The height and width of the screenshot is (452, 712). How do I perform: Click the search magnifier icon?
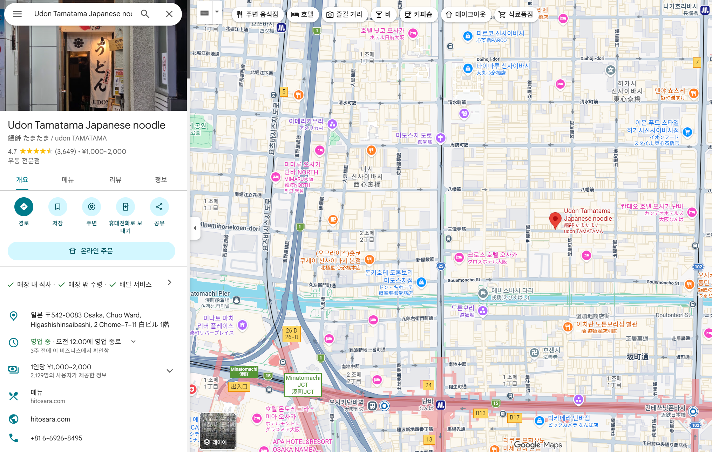145,14
